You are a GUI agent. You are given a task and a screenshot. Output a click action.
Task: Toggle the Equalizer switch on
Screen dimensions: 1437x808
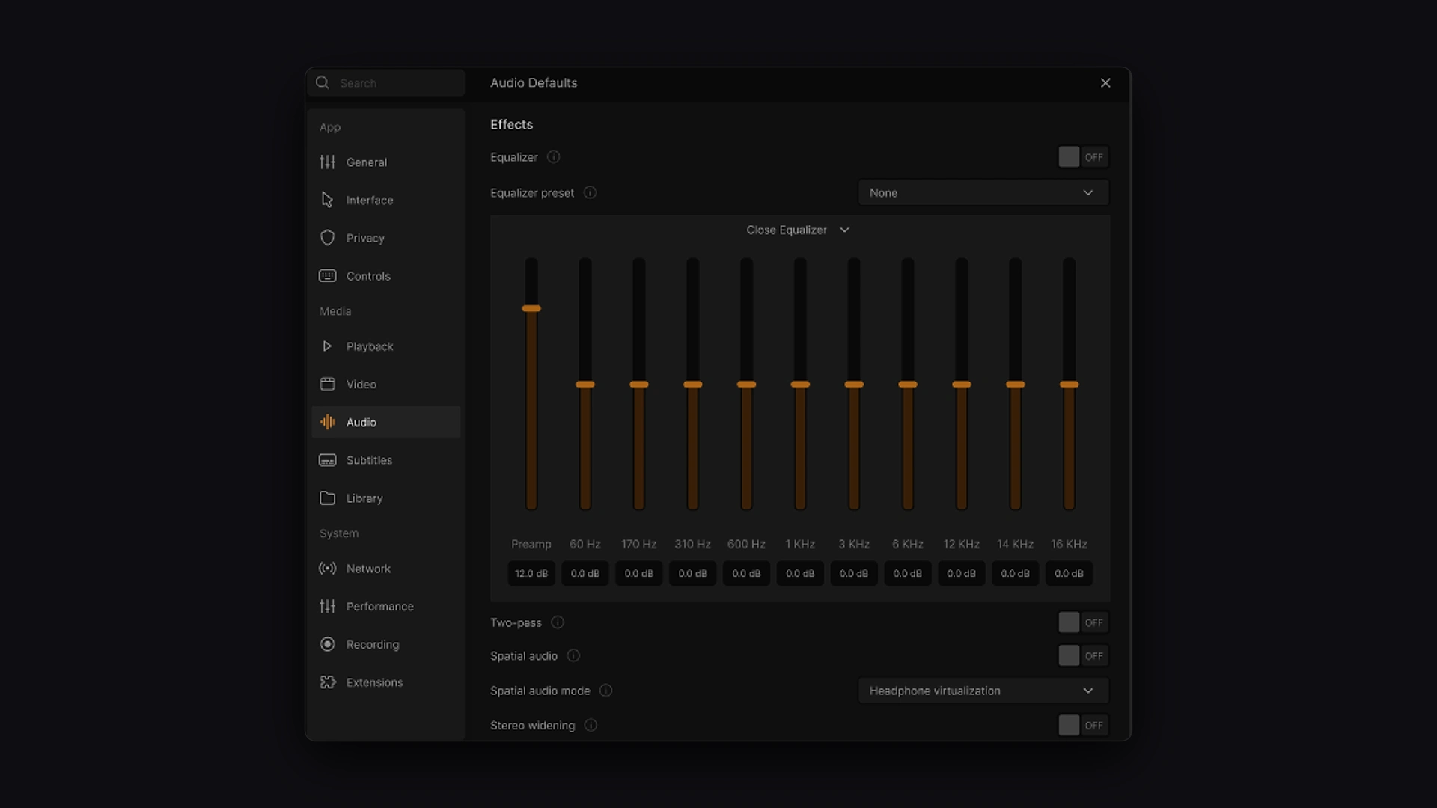click(1082, 157)
